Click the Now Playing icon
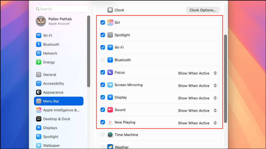 coord(110,122)
